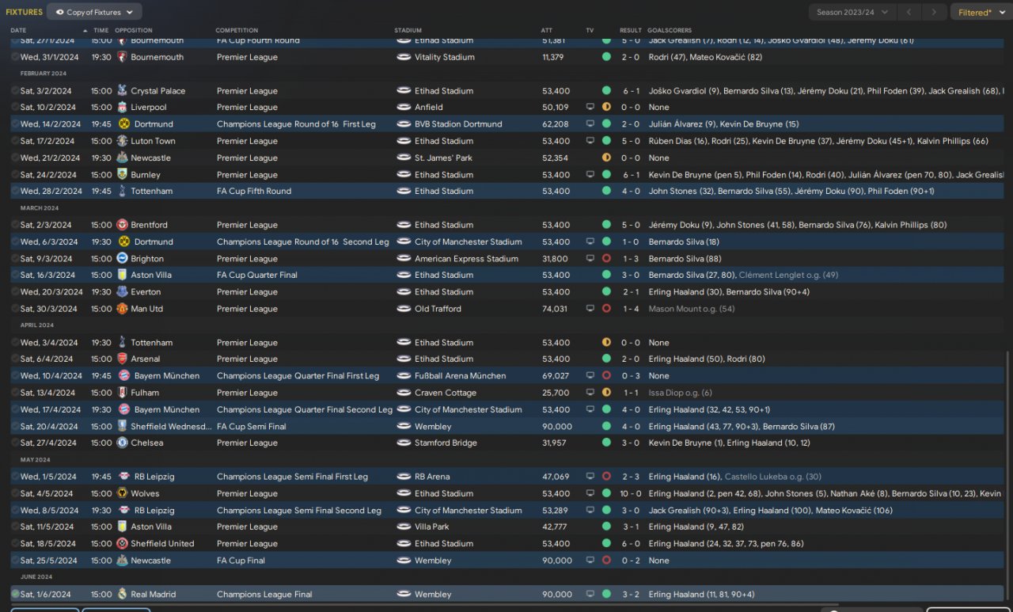Viewport: 1013px width, 612px height.
Task: Select the Luton Town club badge
Action: [x=122, y=141]
